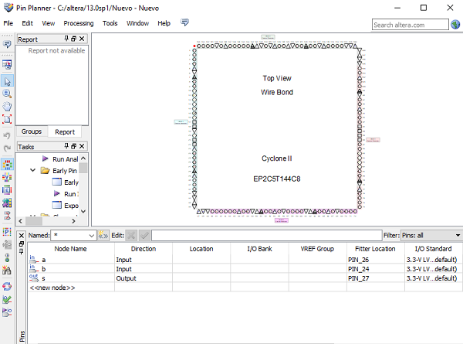Click the confirm edit checkmark button
463x344 pixels.
coord(144,236)
